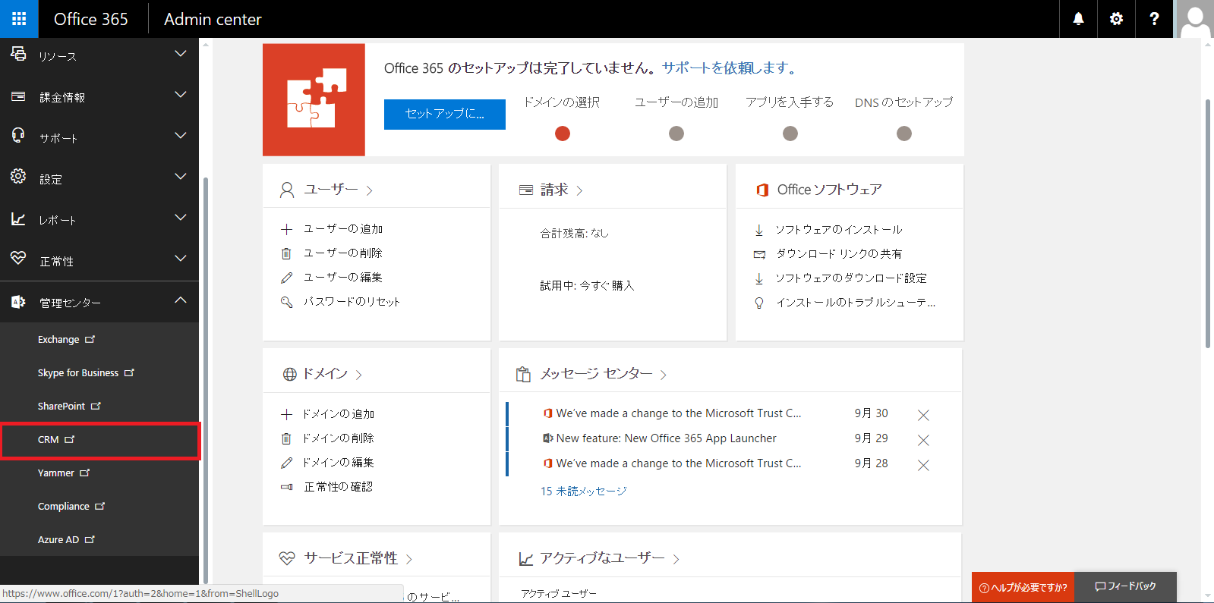Click the help question mark icon

tap(1154, 19)
